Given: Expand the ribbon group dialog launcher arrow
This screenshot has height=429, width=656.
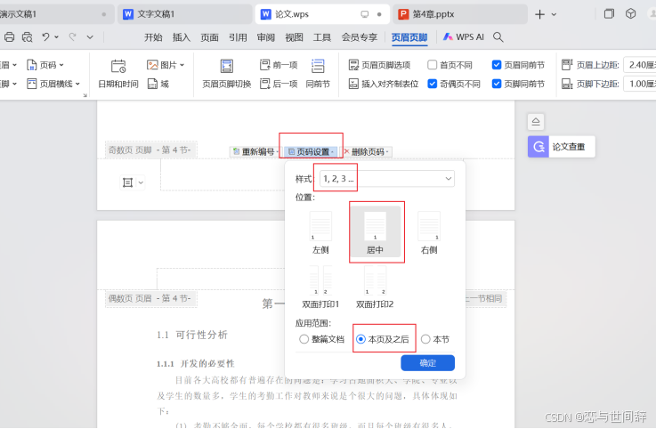Looking at the screenshot, I should 85,95.
